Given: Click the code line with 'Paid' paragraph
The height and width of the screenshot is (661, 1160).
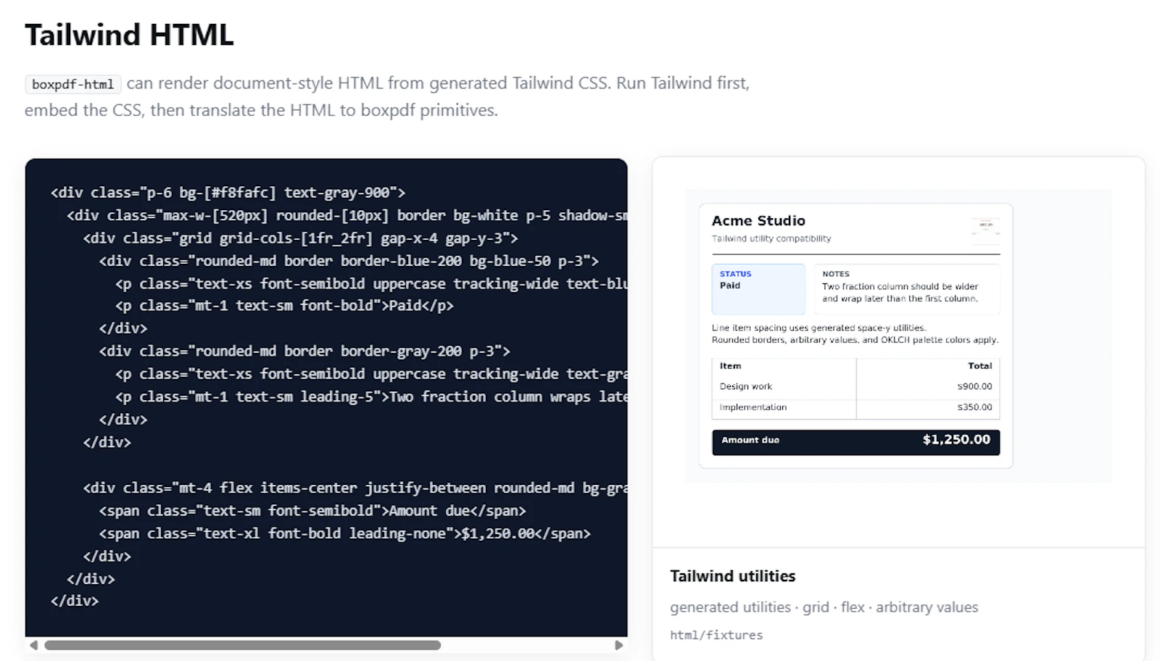Looking at the screenshot, I should click(284, 305).
